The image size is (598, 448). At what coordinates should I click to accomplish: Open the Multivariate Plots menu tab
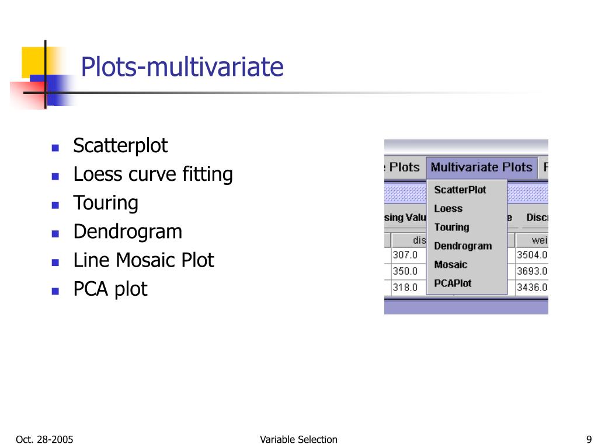(x=482, y=167)
